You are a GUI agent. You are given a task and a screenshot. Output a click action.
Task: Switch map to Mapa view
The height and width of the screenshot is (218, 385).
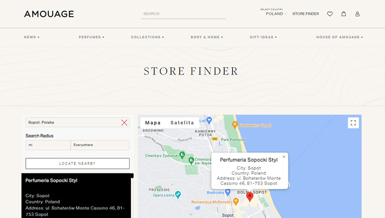[153, 123]
